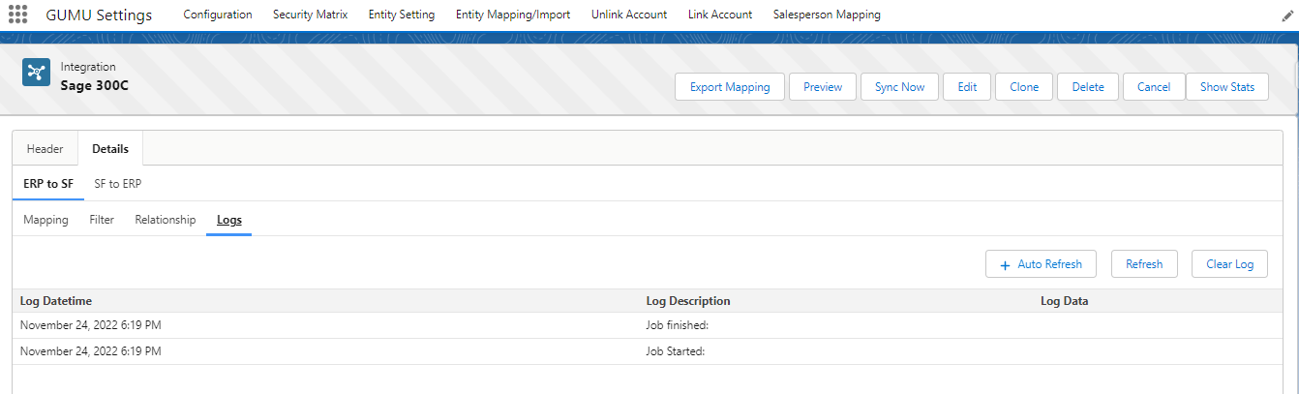Enable Auto Refresh for logs
This screenshot has width=1299, height=394.
click(1041, 264)
